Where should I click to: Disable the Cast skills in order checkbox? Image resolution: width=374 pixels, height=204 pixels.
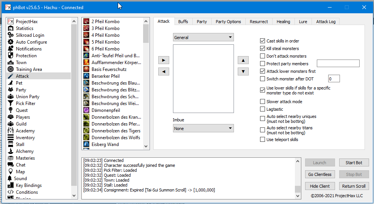tap(263, 41)
